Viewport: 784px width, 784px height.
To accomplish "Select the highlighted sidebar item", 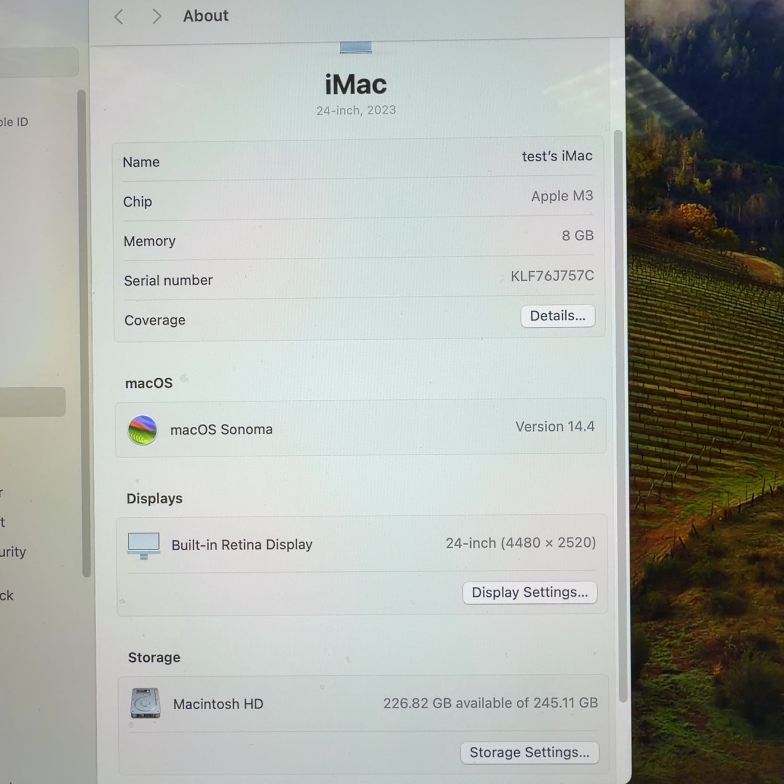I will click(x=31, y=402).
